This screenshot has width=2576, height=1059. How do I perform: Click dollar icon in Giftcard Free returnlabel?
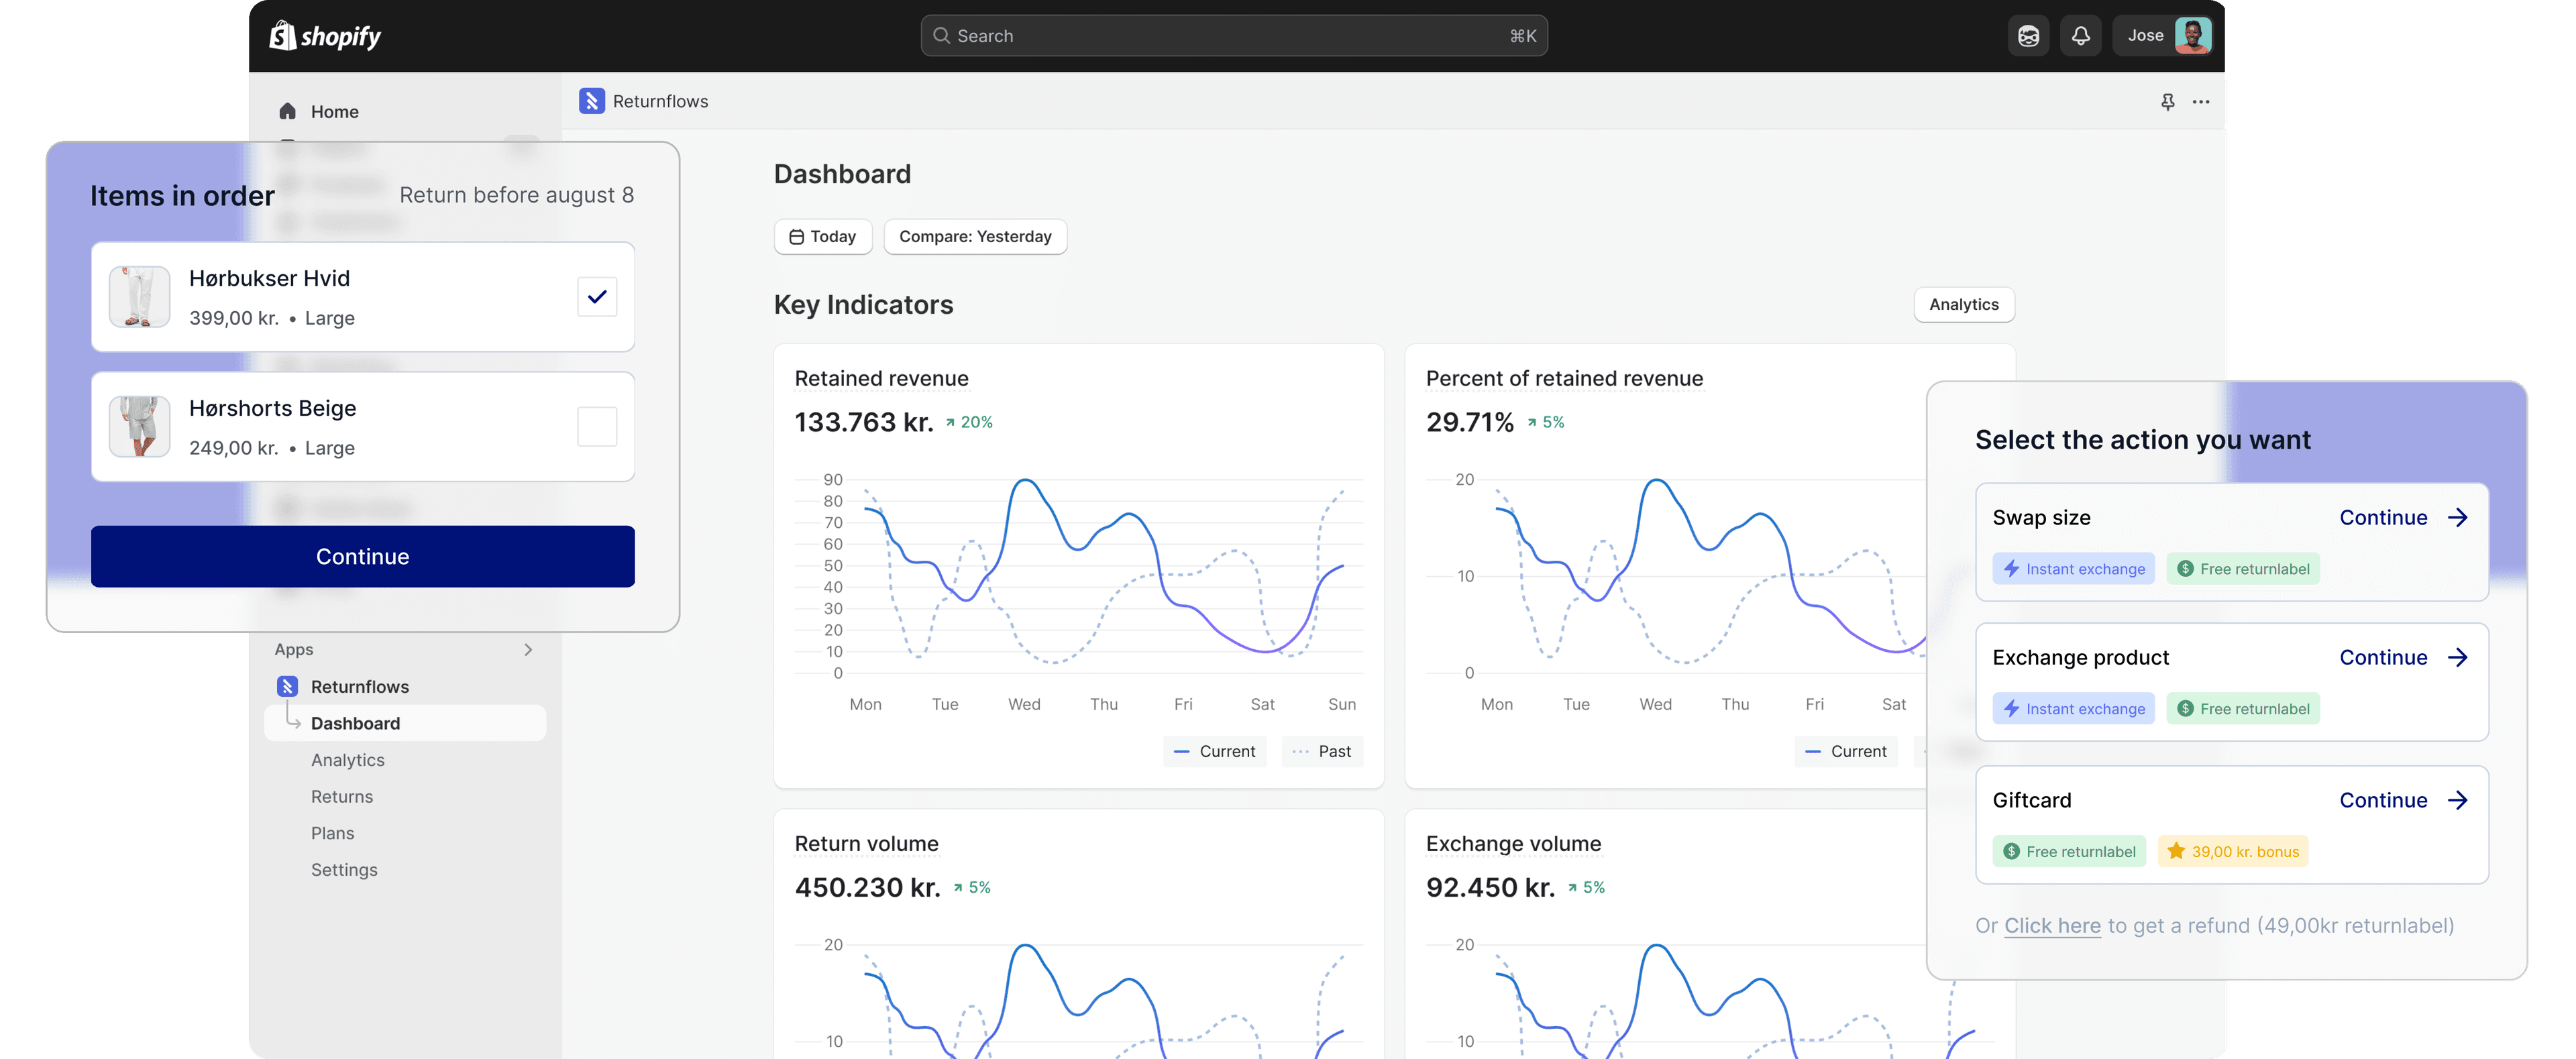2011,852
